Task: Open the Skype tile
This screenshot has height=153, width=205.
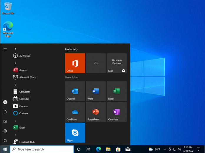Action: pyautogui.click(x=75, y=132)
